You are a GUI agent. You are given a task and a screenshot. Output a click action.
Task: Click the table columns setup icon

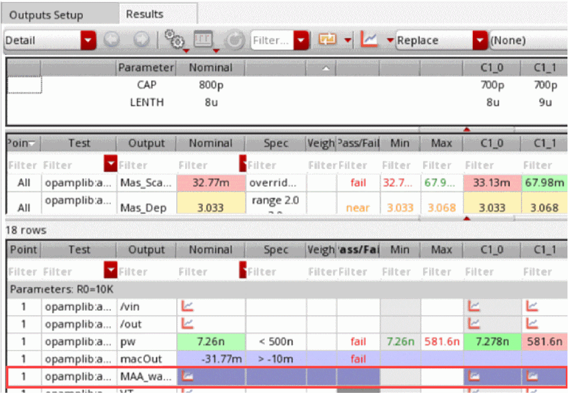(x=203, y=39)
